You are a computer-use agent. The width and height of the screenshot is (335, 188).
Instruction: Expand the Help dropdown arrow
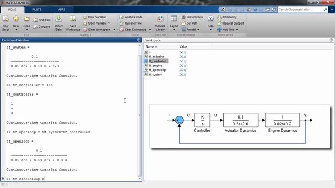pyautogui.click(x=210, y=30)
